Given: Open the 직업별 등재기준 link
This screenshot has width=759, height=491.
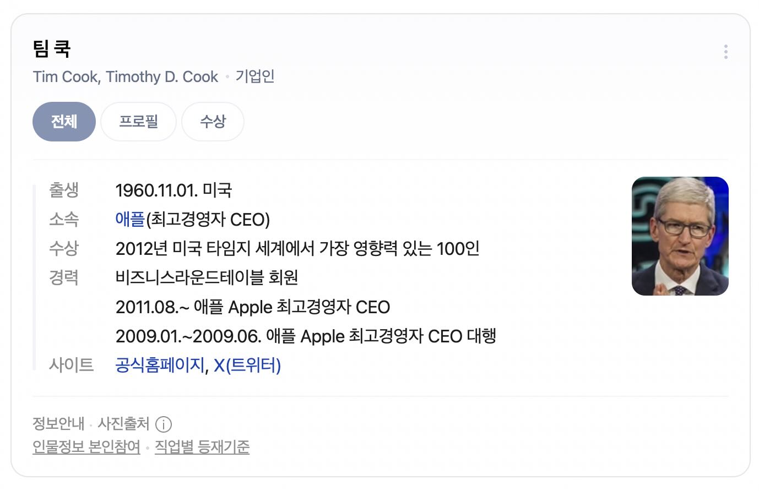Looking at the screenshot, I should pos(202,448).
